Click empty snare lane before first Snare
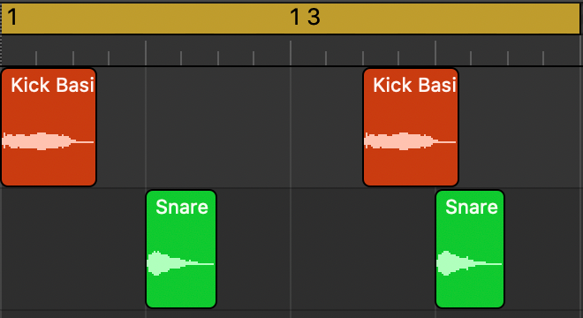This screenshot has height=318, width=583. tap(73, 249)
